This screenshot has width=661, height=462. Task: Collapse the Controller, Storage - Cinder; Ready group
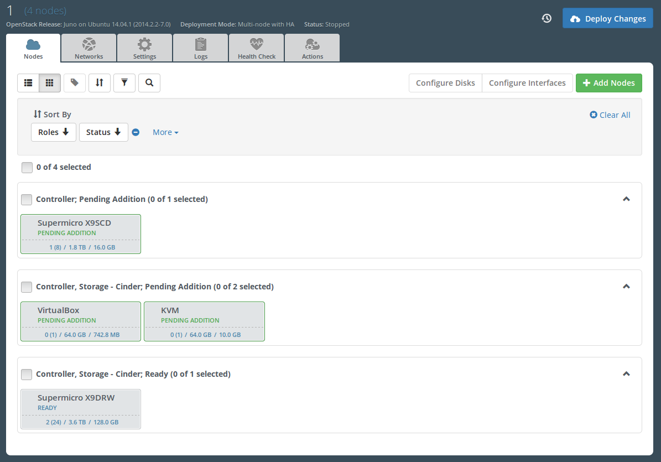tap(626, 374)
